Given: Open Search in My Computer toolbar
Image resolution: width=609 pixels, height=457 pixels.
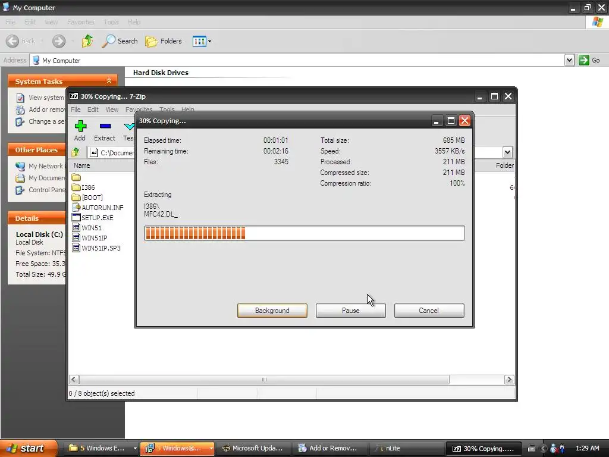Looking at the screenshot, I should click(120, 41).
